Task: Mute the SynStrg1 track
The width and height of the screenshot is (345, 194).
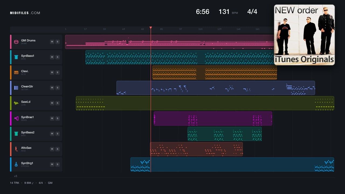Action: click(52, 165)
